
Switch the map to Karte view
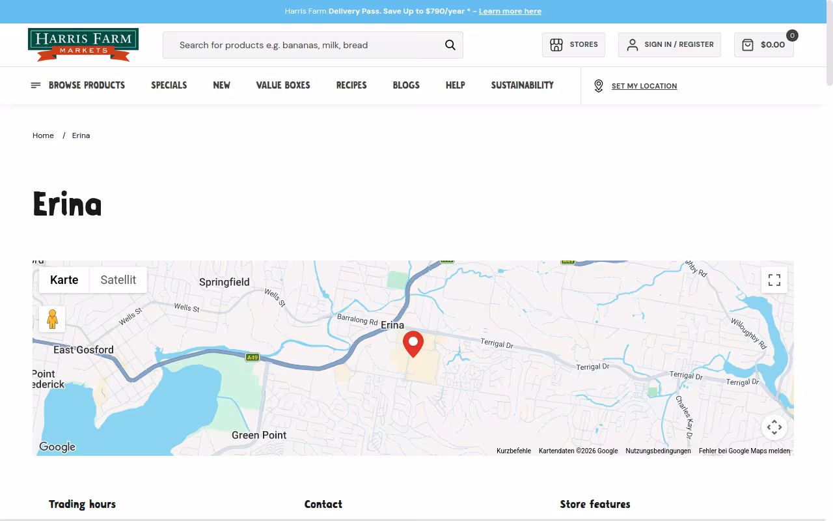click(x=64, y=280)
